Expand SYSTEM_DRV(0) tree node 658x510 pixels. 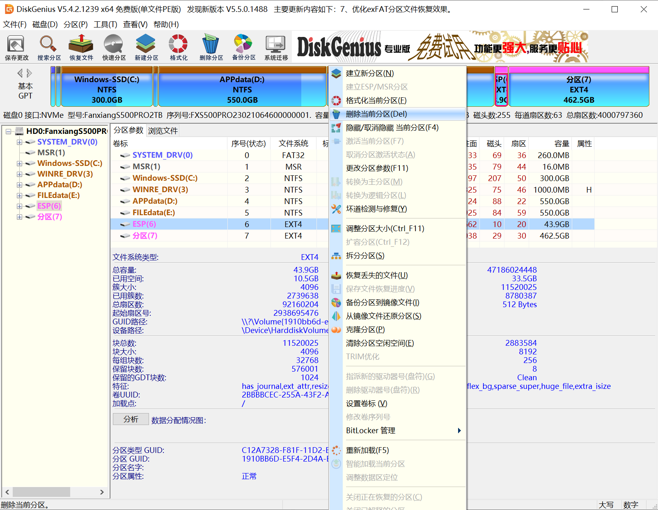pyautogui.click(x=19, y=142)
